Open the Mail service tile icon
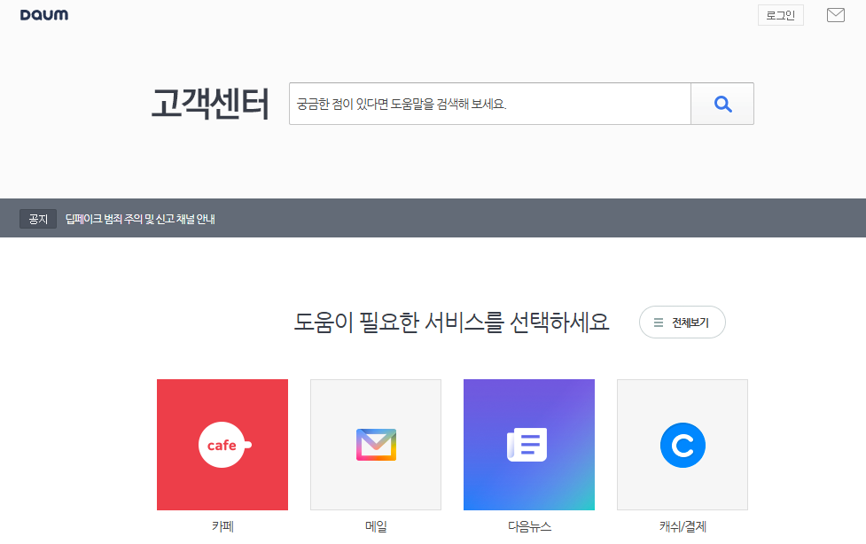The width and height of the screenshot is (866, 544). point(376,445)
